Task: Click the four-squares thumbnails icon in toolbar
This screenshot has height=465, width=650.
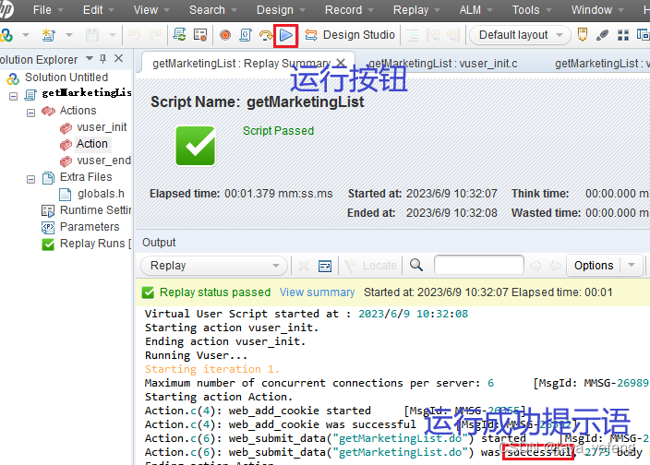Action: click(623, 35)
